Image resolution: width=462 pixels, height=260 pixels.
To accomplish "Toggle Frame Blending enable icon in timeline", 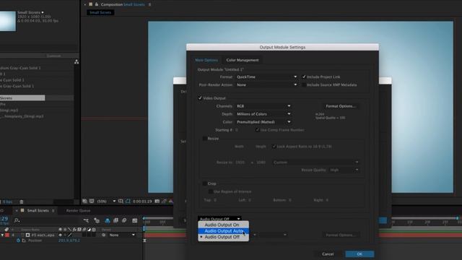I will pos(115,220).
